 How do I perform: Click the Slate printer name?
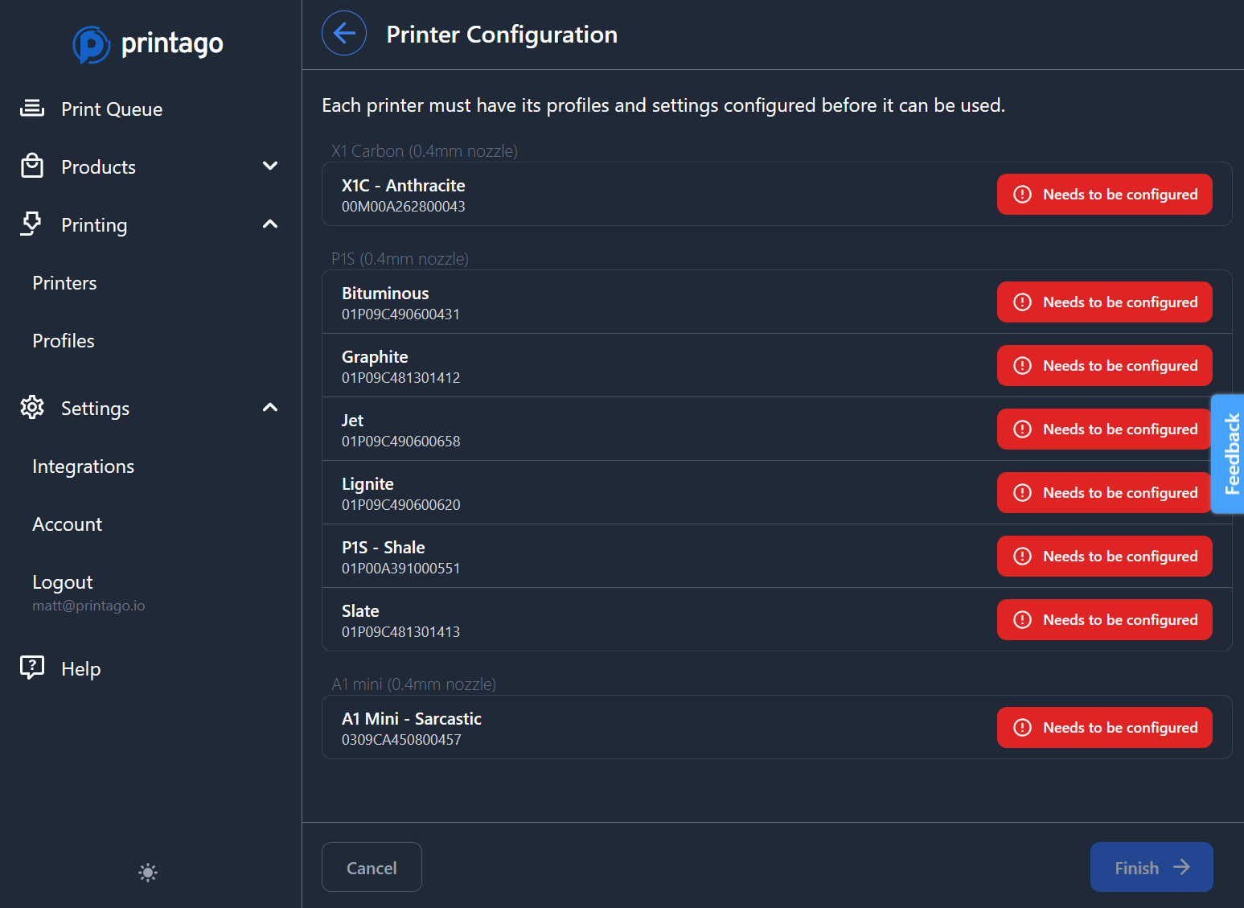[x=360, y=611]
